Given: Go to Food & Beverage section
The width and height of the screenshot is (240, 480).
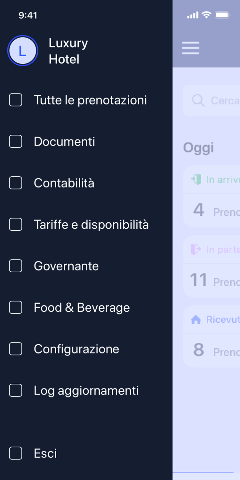Looking at the screenshot, I should tap(82, 308).
